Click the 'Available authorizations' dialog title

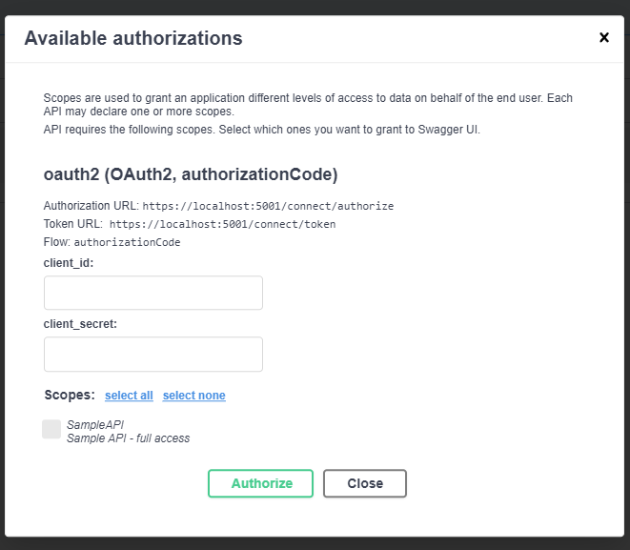click(133, 38)
